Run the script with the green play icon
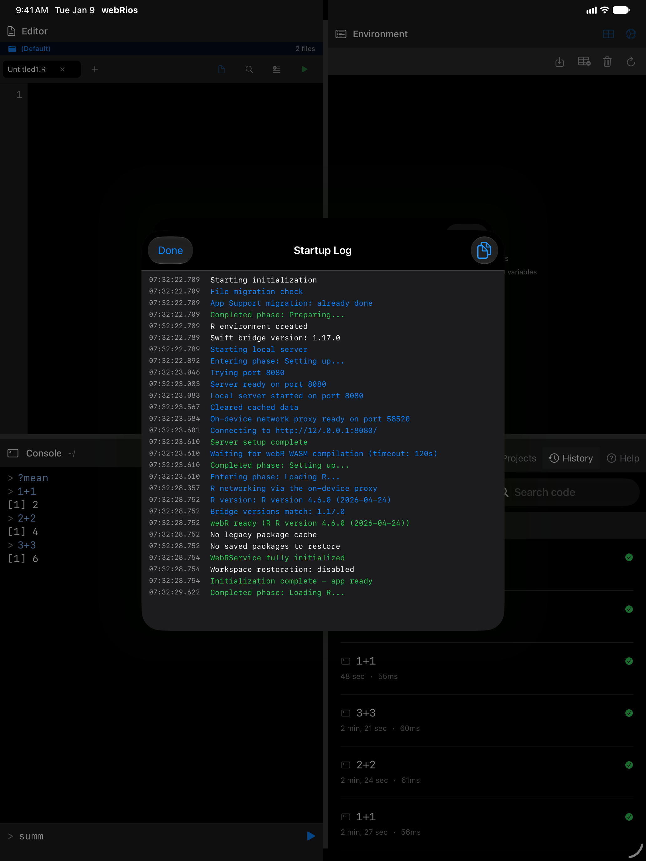 coord(305,69)
